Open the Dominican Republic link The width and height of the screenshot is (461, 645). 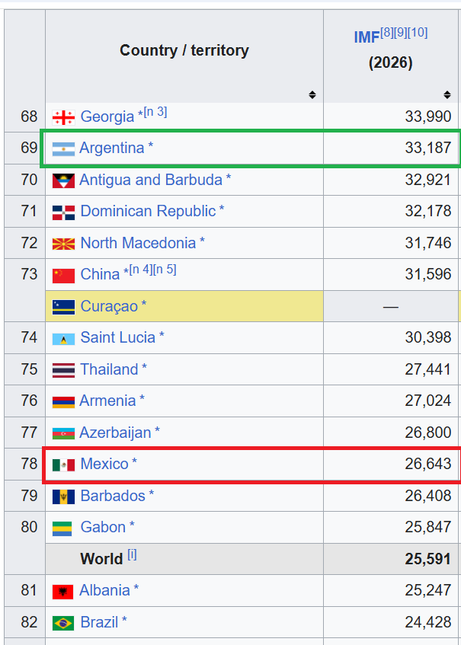tap(148, 211)
